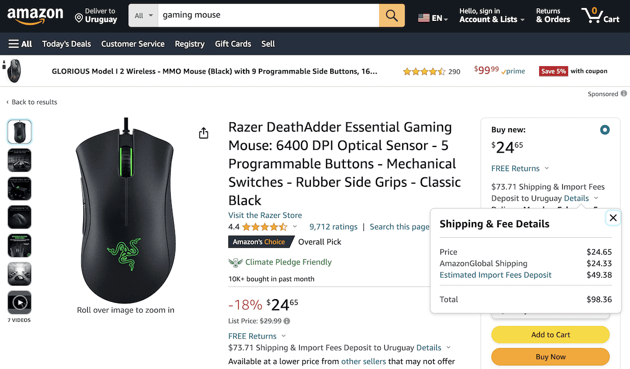
Task: Visit the Razer Store link
Action: [x=265, y=215]
